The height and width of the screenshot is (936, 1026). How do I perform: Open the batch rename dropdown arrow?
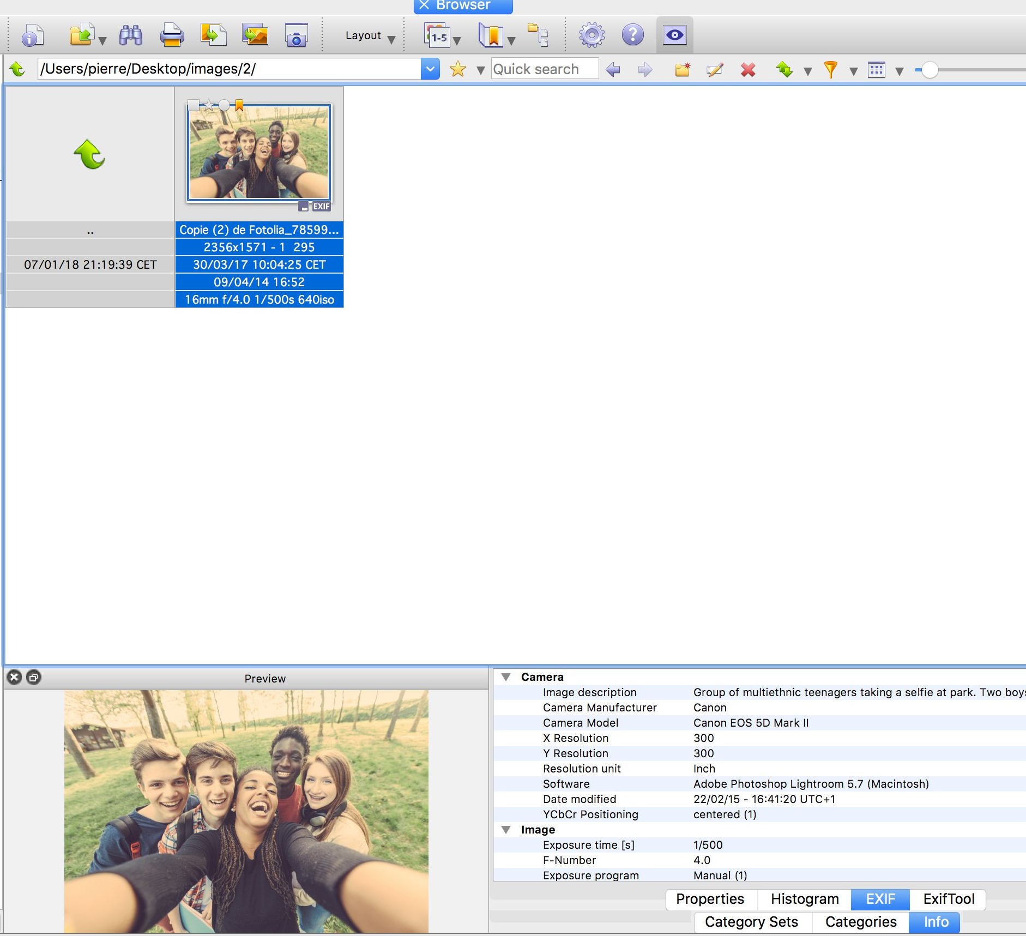coord(457,40)
